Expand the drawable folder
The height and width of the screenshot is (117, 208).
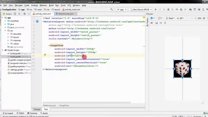pyautogui.click(x=8, y=34)
